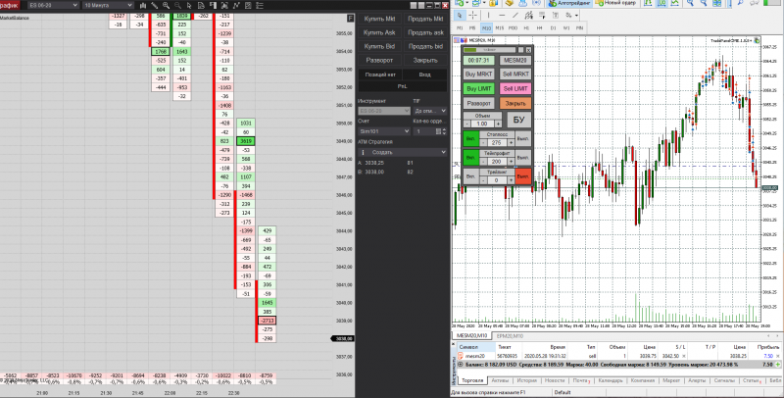Click the zoom in magnifier in NinjaTrader chart
The width and height of the screenshot is (784, 398).
tap(166, 6)
